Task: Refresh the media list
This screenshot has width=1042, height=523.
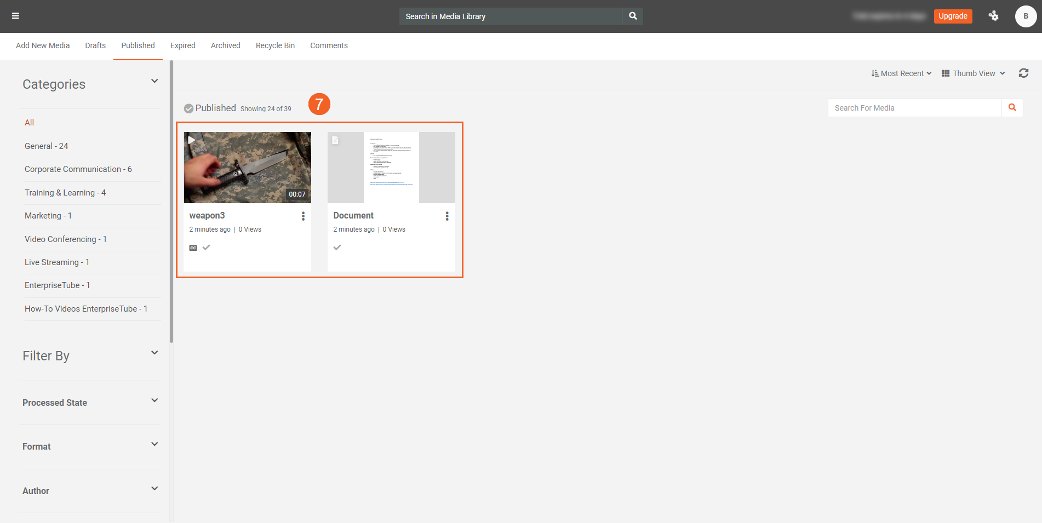Action: (1023, 73)
